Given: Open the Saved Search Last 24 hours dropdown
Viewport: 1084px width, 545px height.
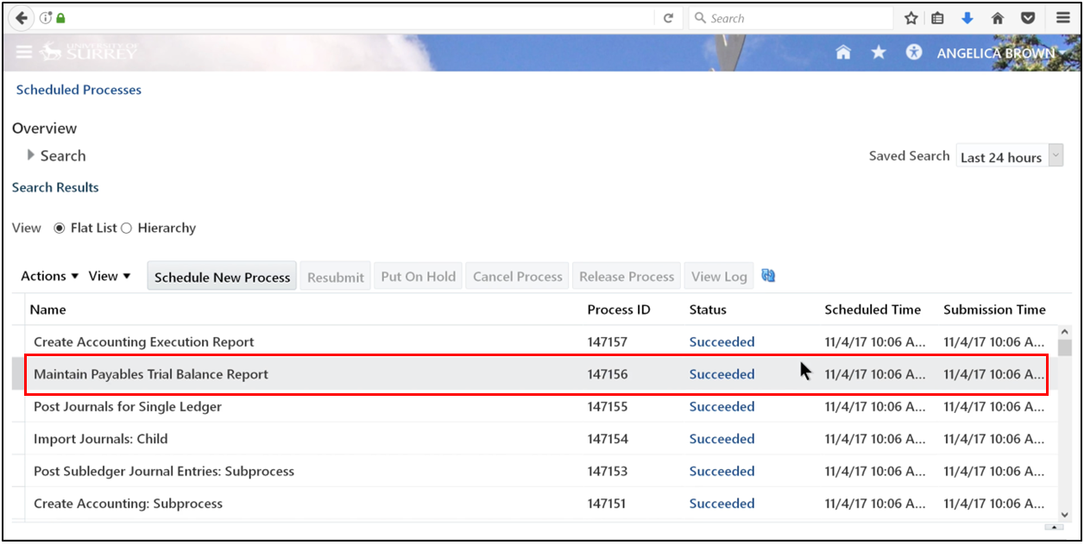Looking at the screenshot, I should 1054,155.
